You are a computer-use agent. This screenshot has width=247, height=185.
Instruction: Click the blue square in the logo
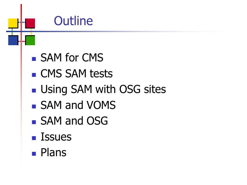pyautogui.click(x=13, y=40)
